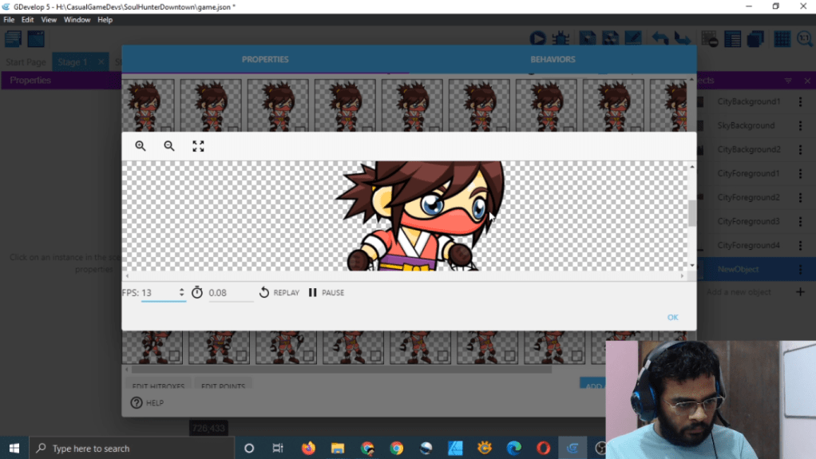Fit the preview to the view
Image resolution: width=816 pixels, height=459 pixels.
(198, 146)
